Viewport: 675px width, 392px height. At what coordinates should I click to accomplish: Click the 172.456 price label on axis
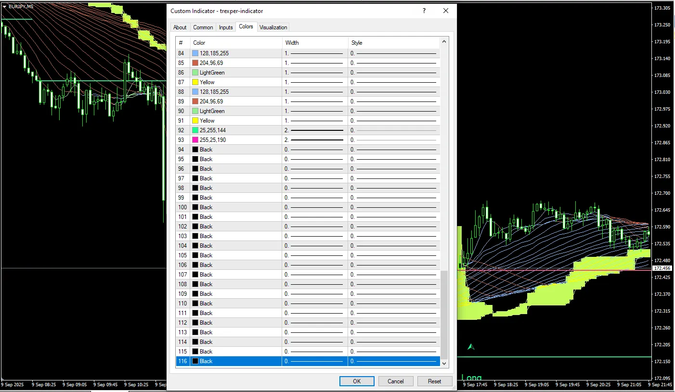pos(662,268)
